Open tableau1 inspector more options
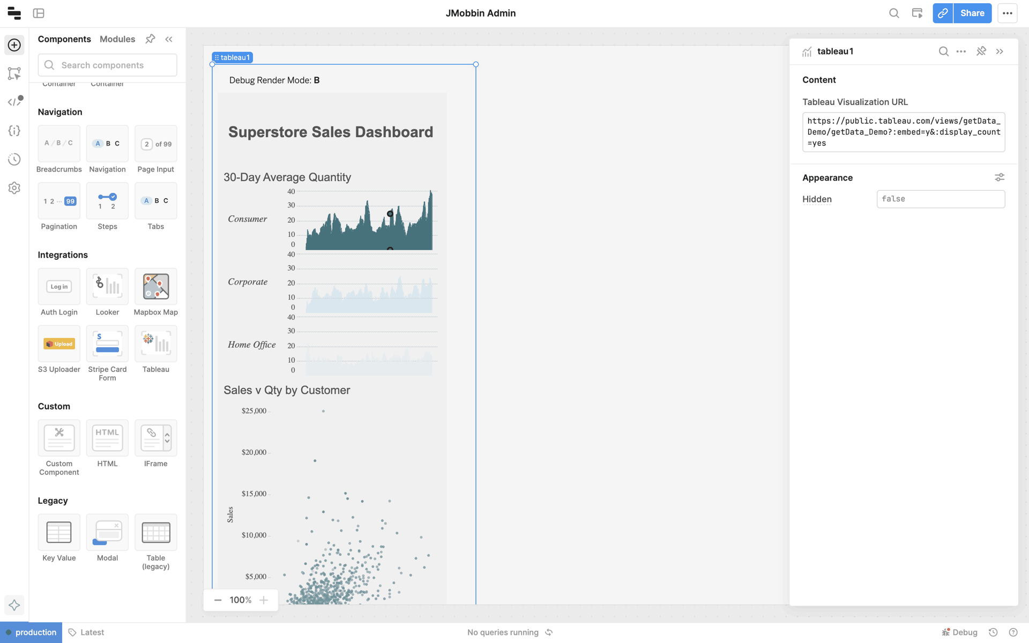The width and height of the screenshot is (1029, 643). (x=961, y=51)
